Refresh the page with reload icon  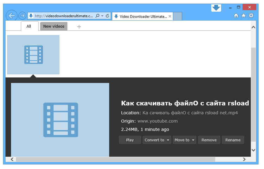(107, 16)
